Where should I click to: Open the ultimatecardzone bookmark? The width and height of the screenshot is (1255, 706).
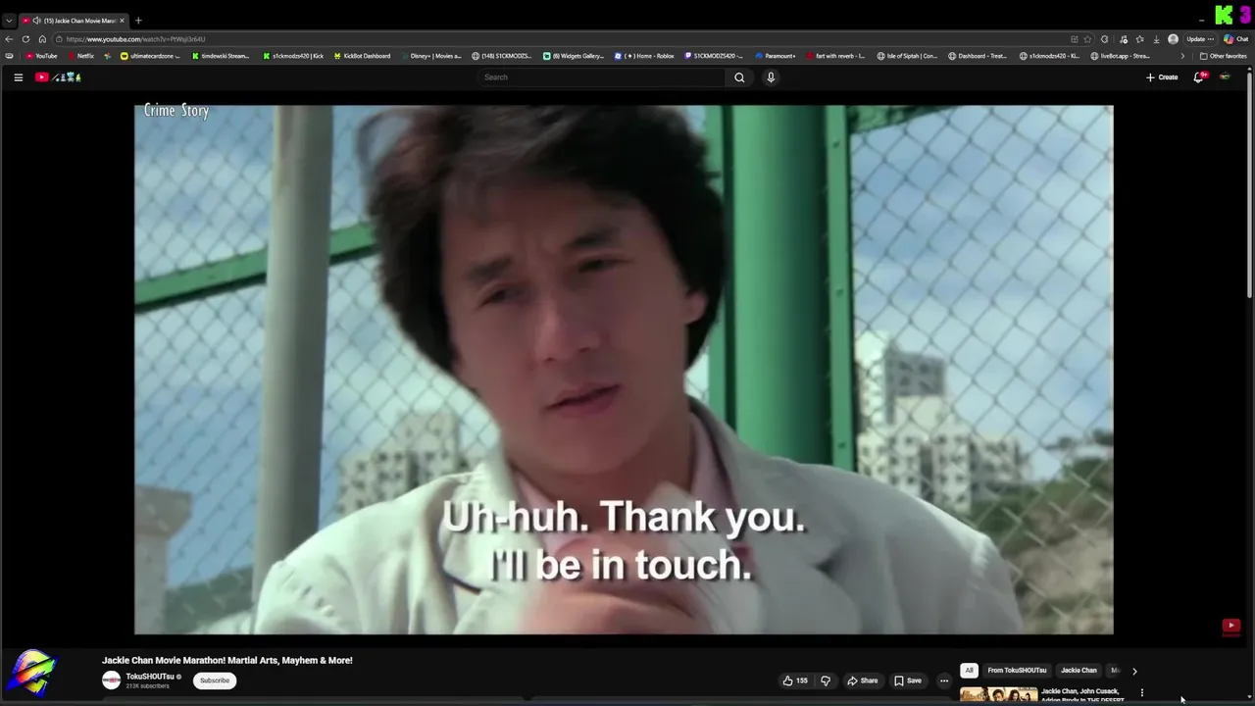coord(150,56)
